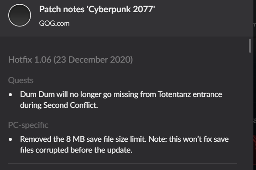Viewport: 256px width, 170px height.
Task: Click the 8 MB save file limit note
Action: 124,144
